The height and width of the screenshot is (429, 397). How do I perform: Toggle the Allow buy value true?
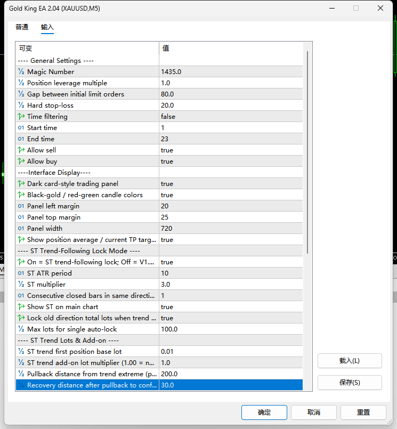(231, 161)
